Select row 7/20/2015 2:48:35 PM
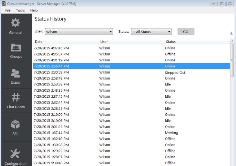The height and width of the screenshot is (166, 236). point(131,90)
